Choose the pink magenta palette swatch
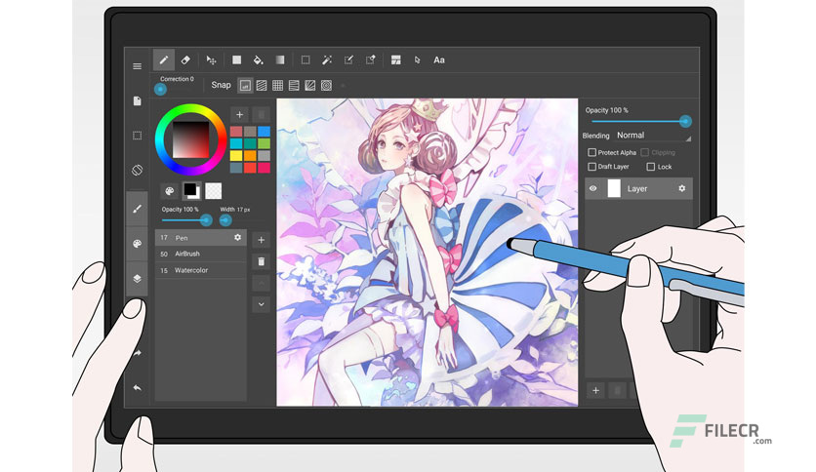Image resolution: width=816 pixels, height=472 pixels. pyautogui.click(x=265, y=168)
